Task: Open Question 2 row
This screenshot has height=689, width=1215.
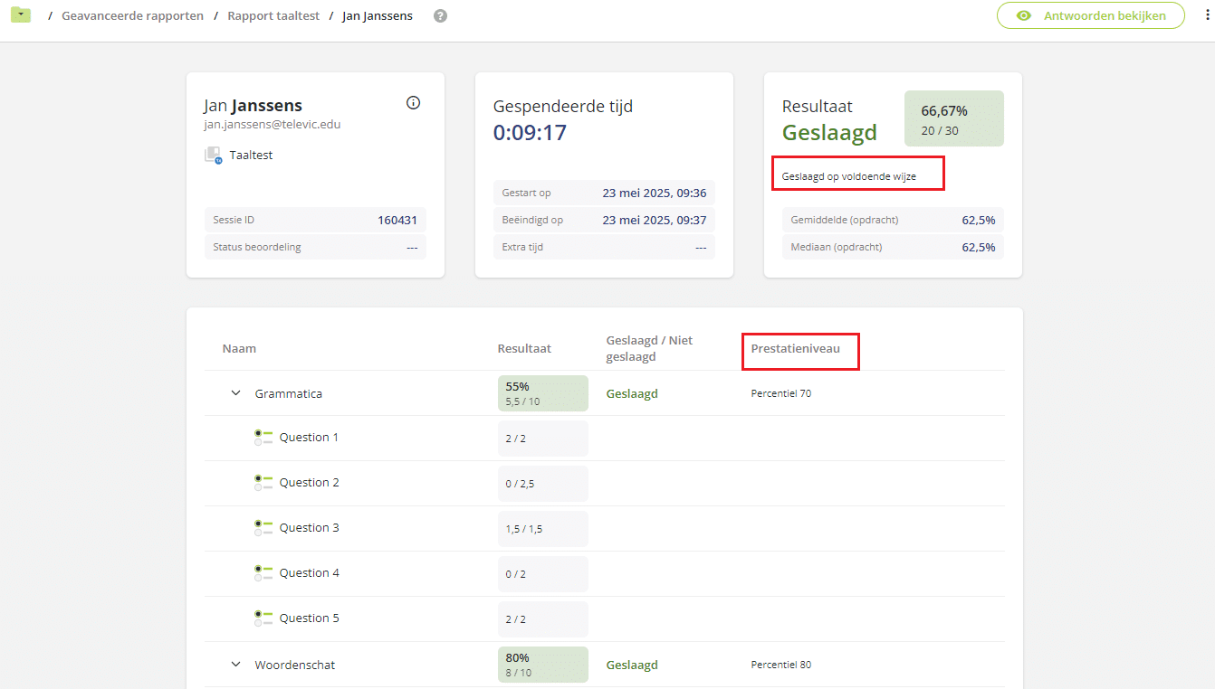Action: click(x=605, y=483)
